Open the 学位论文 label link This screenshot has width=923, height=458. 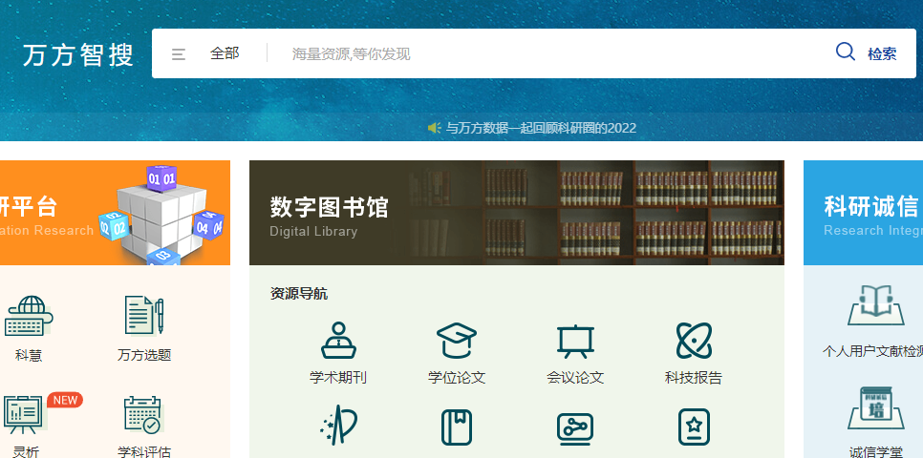tap(457, 378)
